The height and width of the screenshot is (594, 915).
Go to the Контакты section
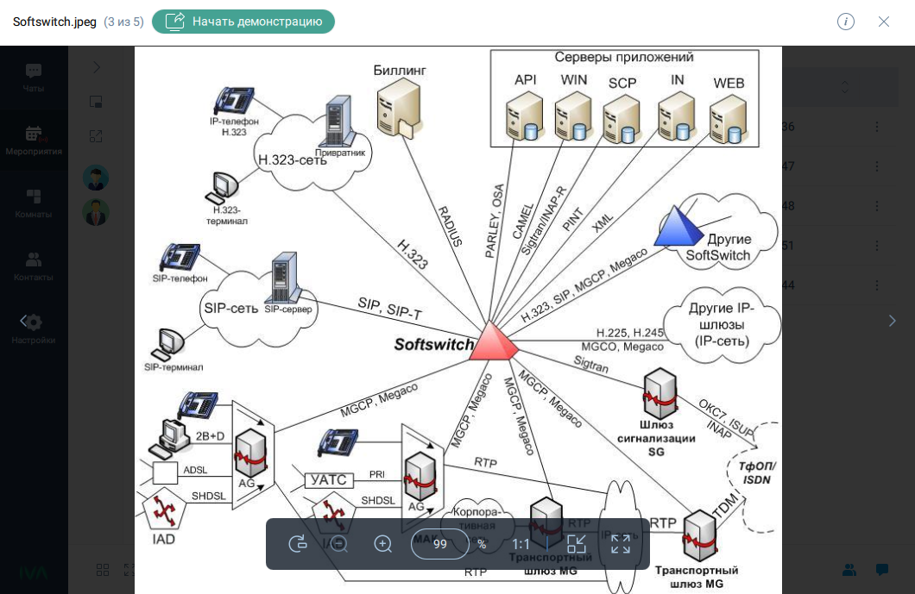click(34, 266)
